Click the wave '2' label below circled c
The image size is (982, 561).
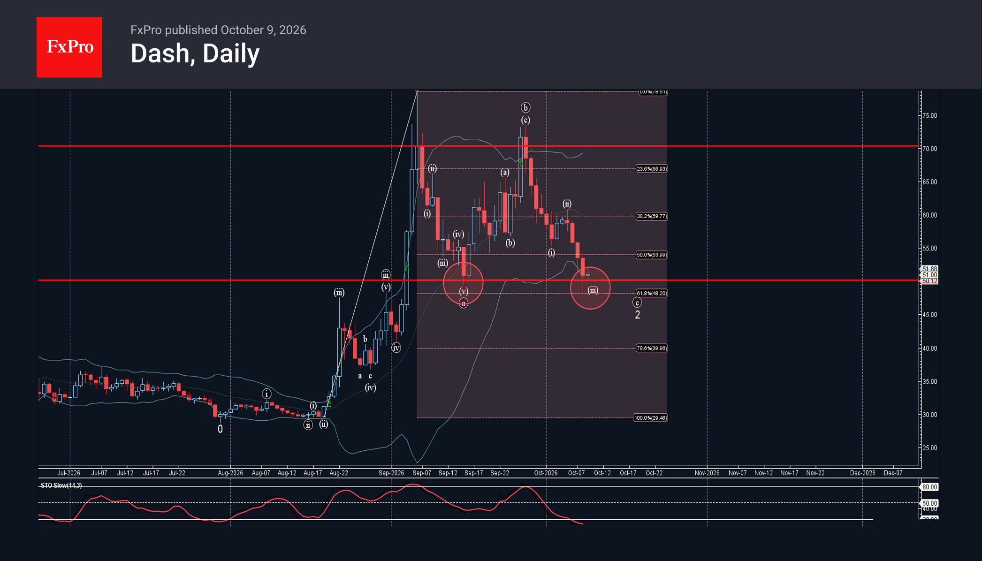637,315
